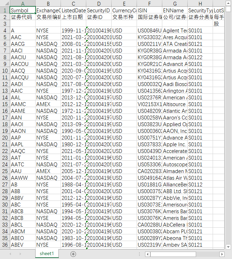The height and width of the screenshot is (259, 232).
Task: Select the ABEV symbol cell
Action: pyautogui.click(x=23, y=245)
